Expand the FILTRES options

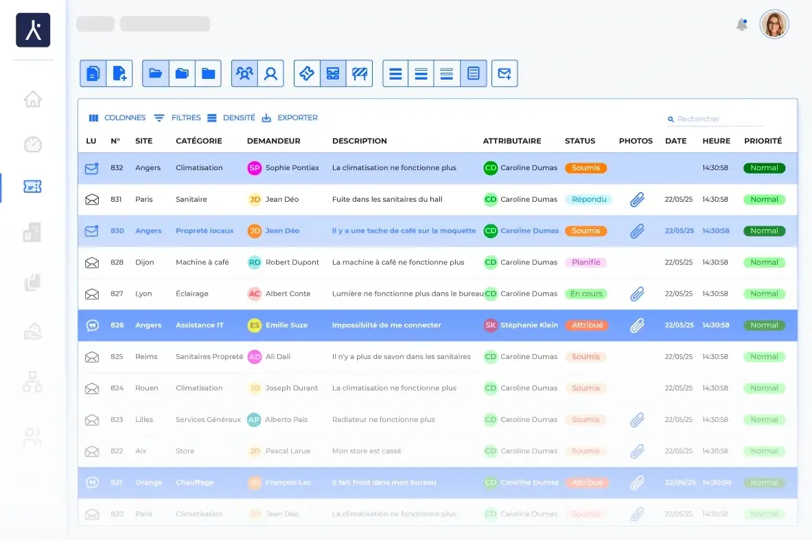coord(178,118)
